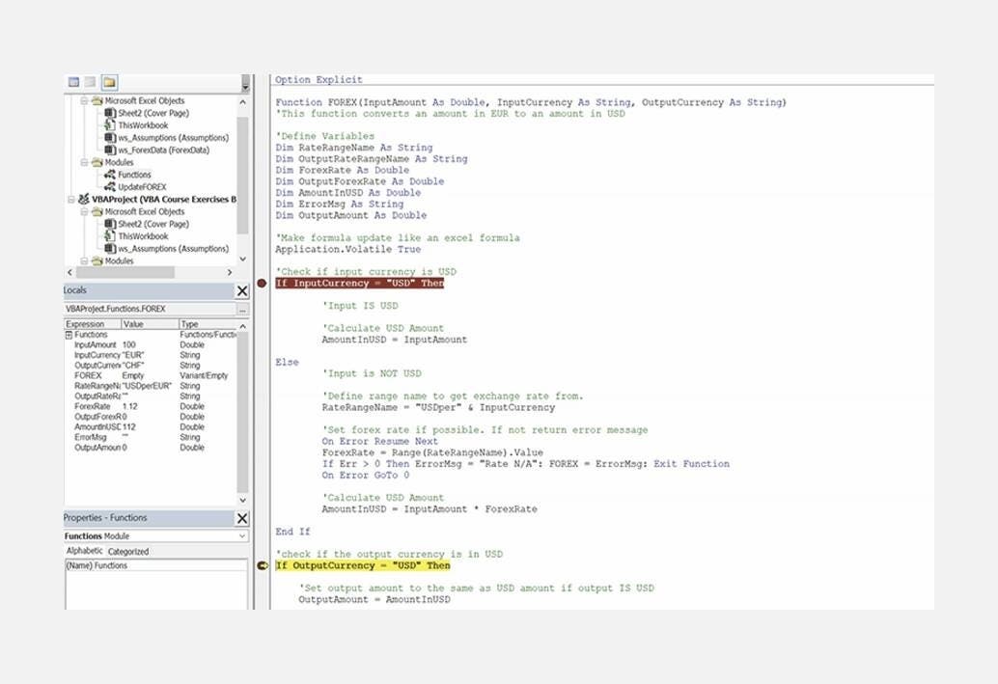Click the ws_ForexData (ForexData) sheet icon
This screenshot has width=998, height=684.
point(111,149)
